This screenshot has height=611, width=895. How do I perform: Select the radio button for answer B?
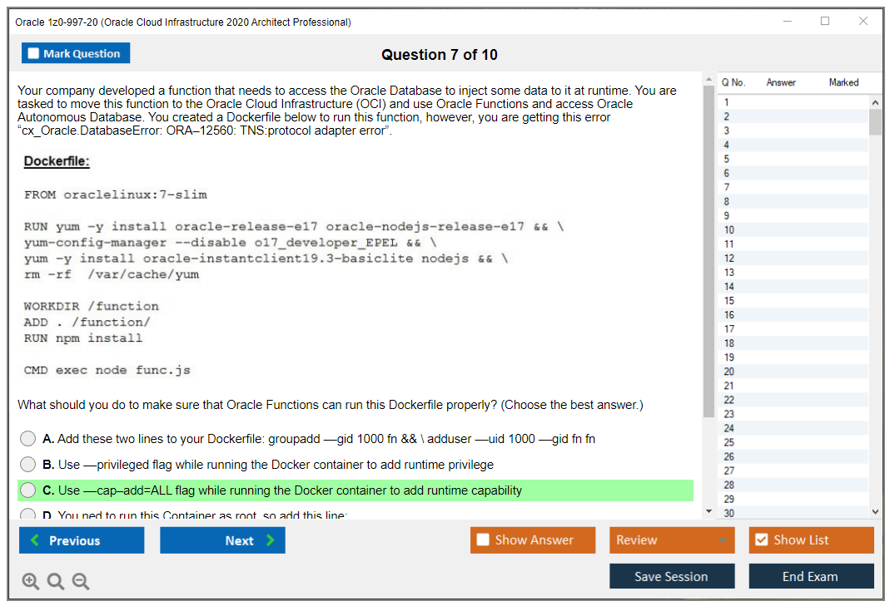[x=27, y=465]
